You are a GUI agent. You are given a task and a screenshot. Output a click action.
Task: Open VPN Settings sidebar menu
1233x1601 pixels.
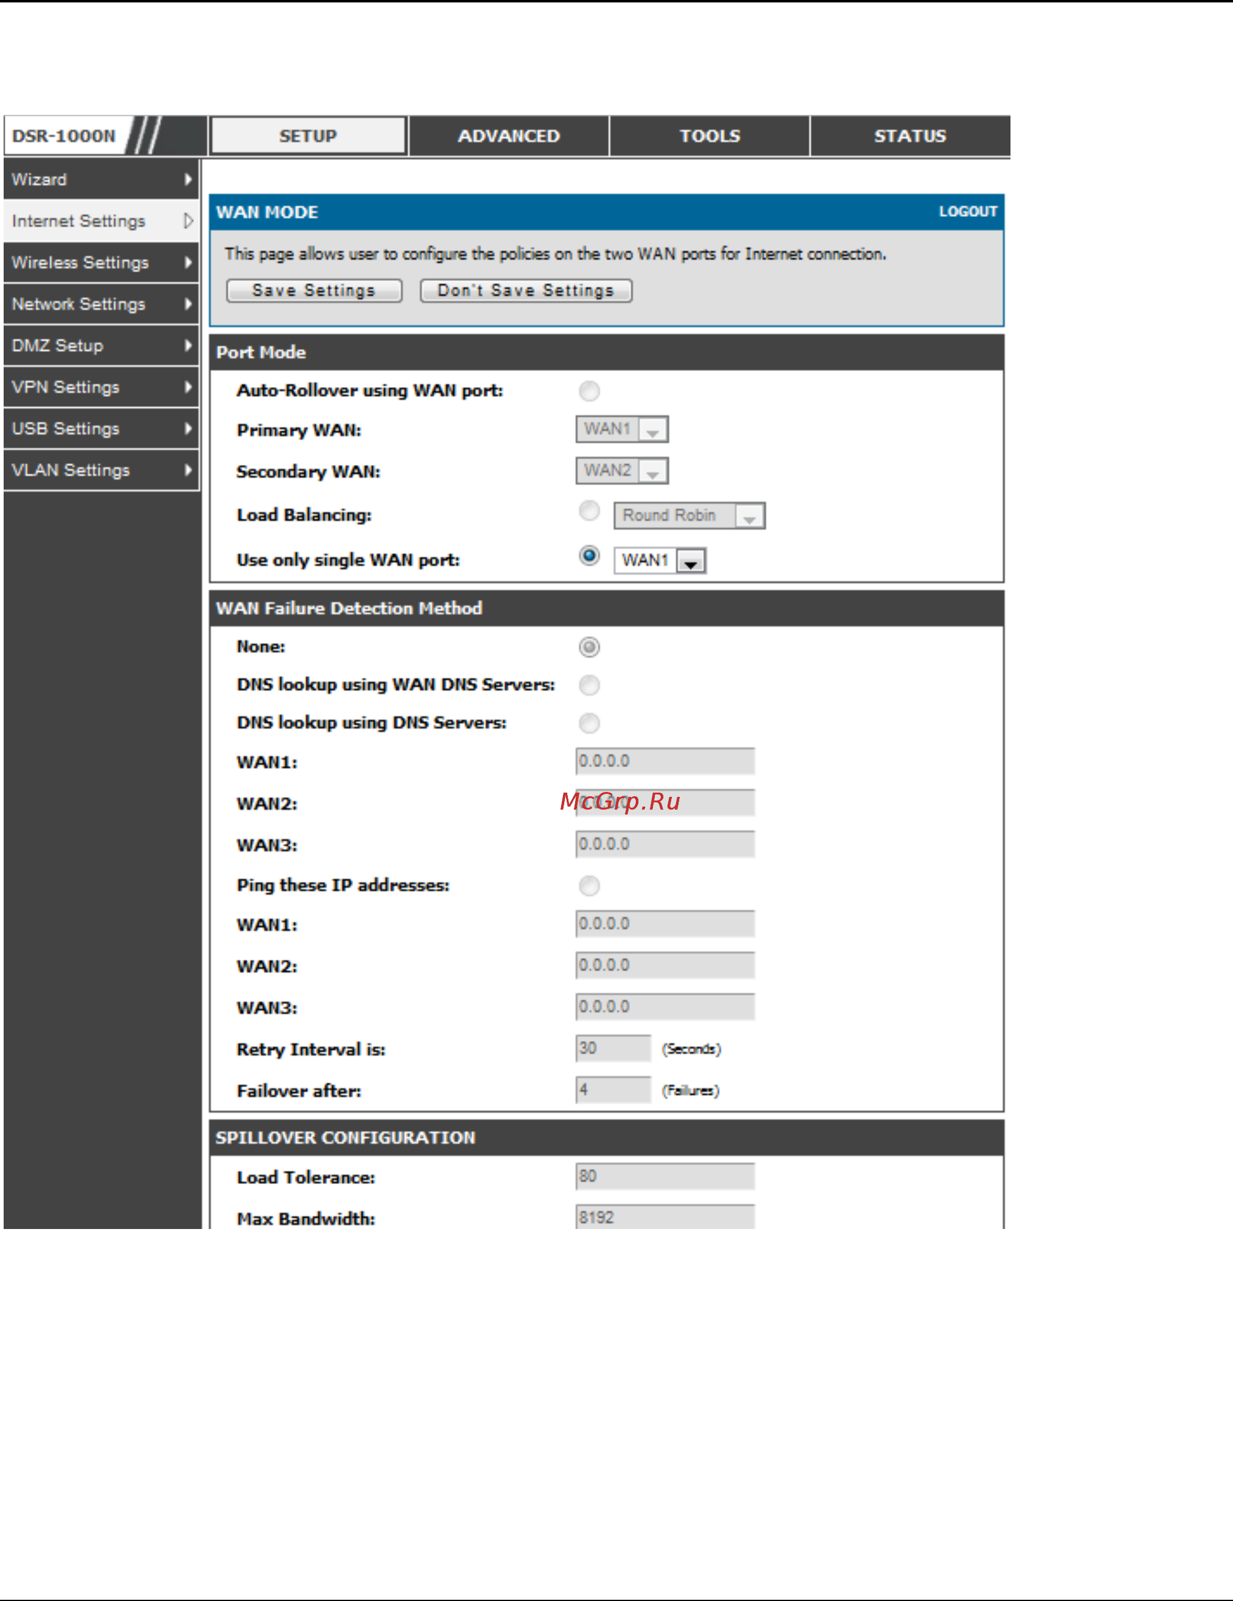point(101,387)
